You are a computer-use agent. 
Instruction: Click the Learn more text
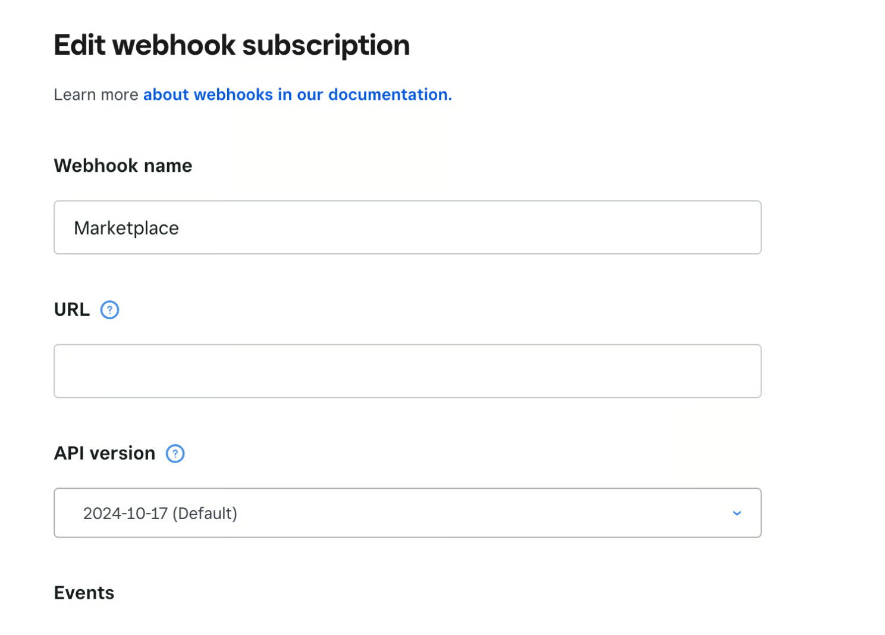pos(96,95)
